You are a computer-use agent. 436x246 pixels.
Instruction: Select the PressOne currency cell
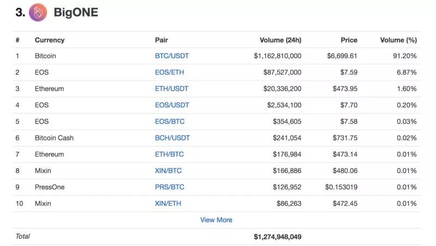pos(50,187)
